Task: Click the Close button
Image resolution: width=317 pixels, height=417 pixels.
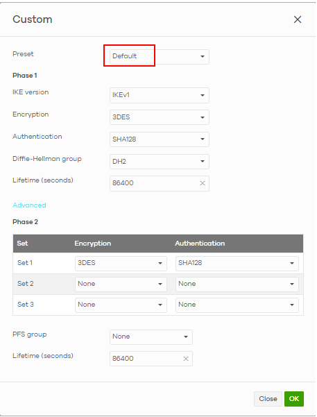Action: pyautogui.click(x=268, y=399)
